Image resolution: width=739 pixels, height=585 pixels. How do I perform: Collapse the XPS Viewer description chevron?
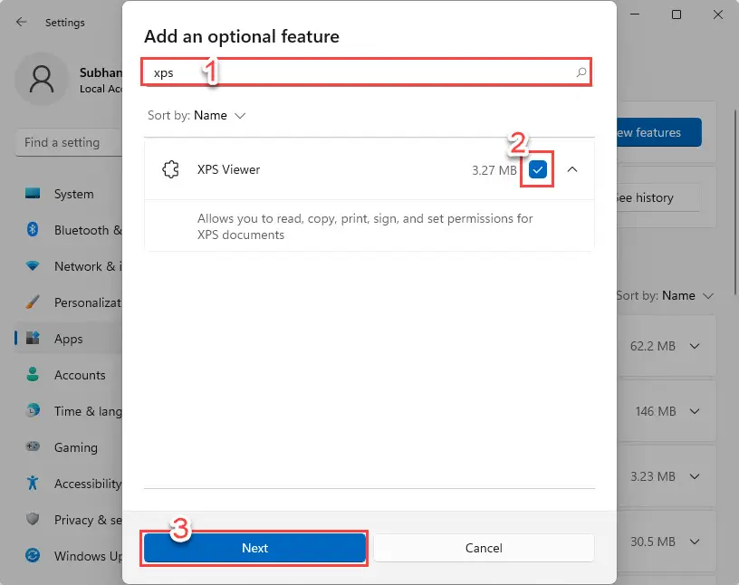click(x=572, y=169)
